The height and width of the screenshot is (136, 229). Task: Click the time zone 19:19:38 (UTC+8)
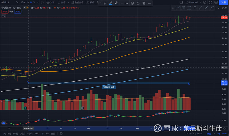tap(194, 133)
